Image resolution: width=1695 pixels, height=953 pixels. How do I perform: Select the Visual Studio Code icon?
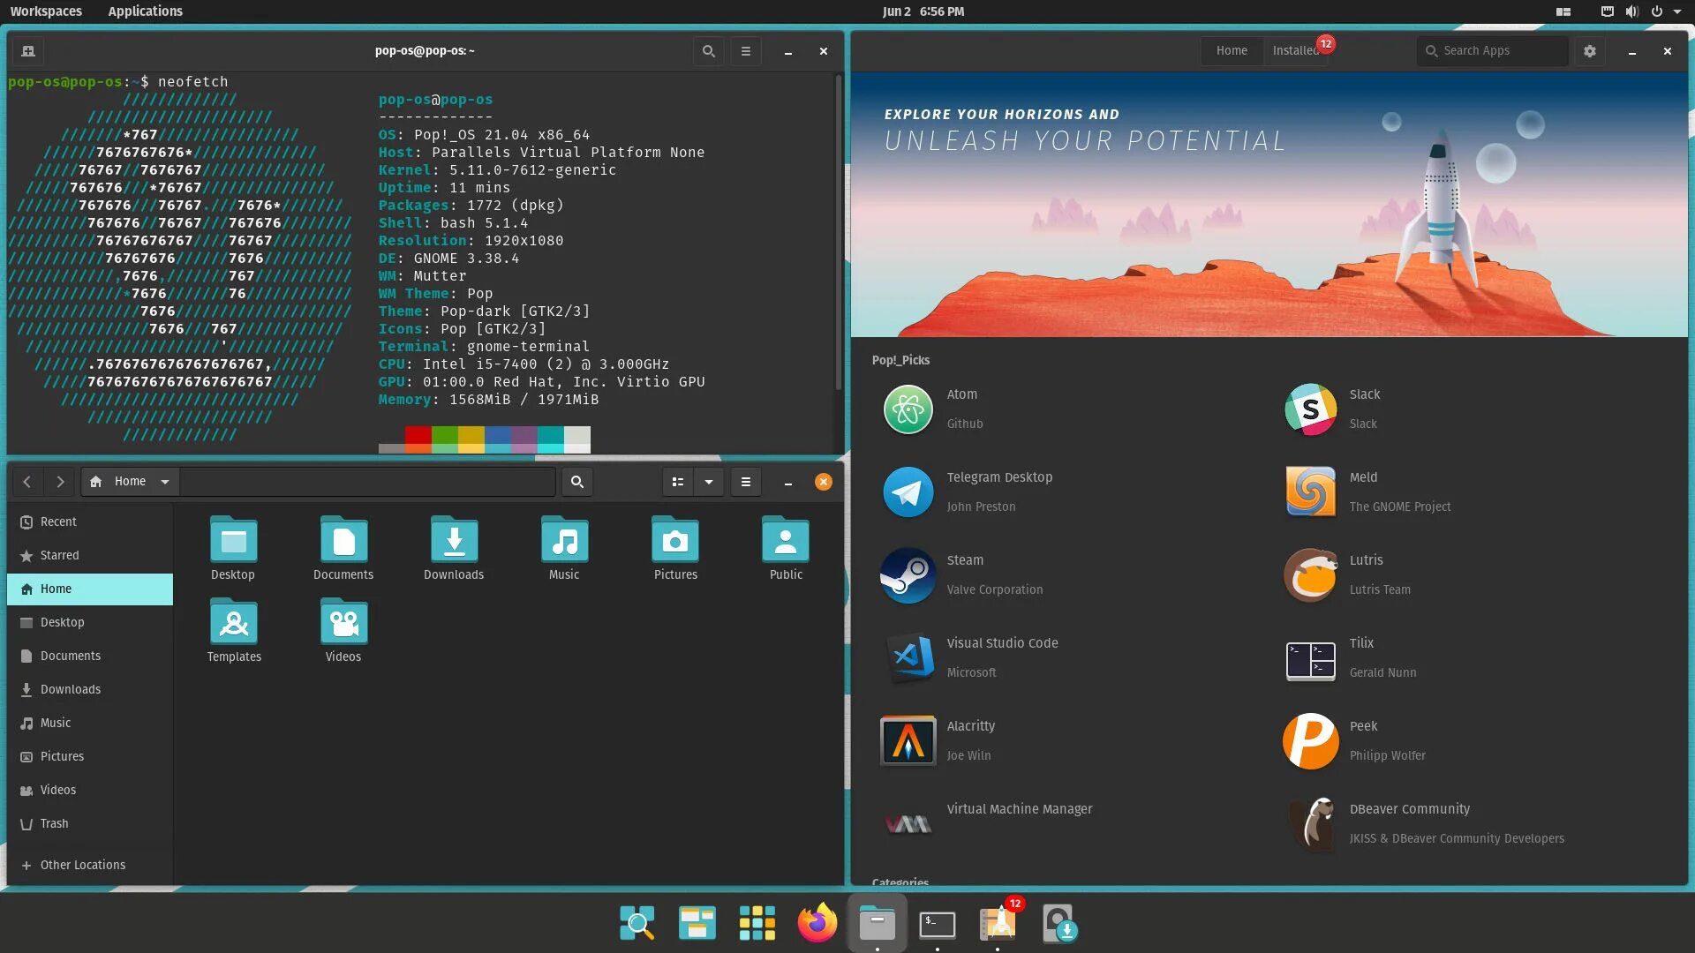[909, 658]
